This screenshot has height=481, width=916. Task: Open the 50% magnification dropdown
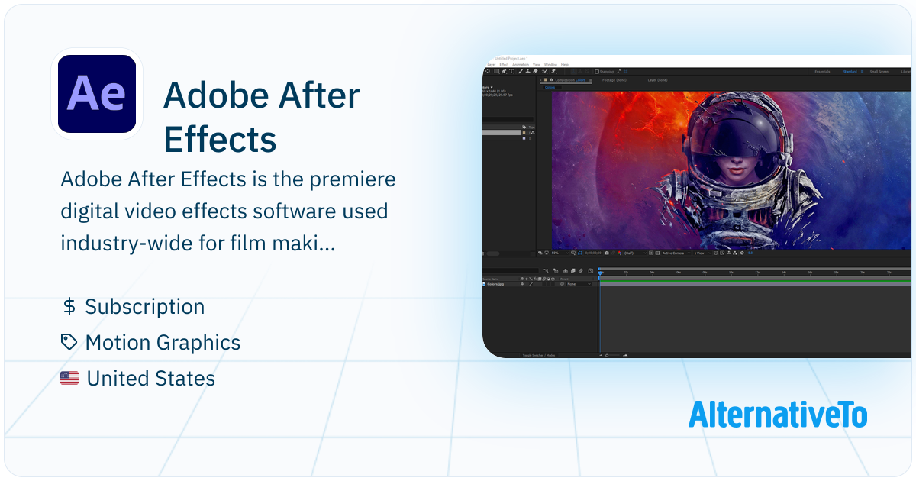click(560, 253)
